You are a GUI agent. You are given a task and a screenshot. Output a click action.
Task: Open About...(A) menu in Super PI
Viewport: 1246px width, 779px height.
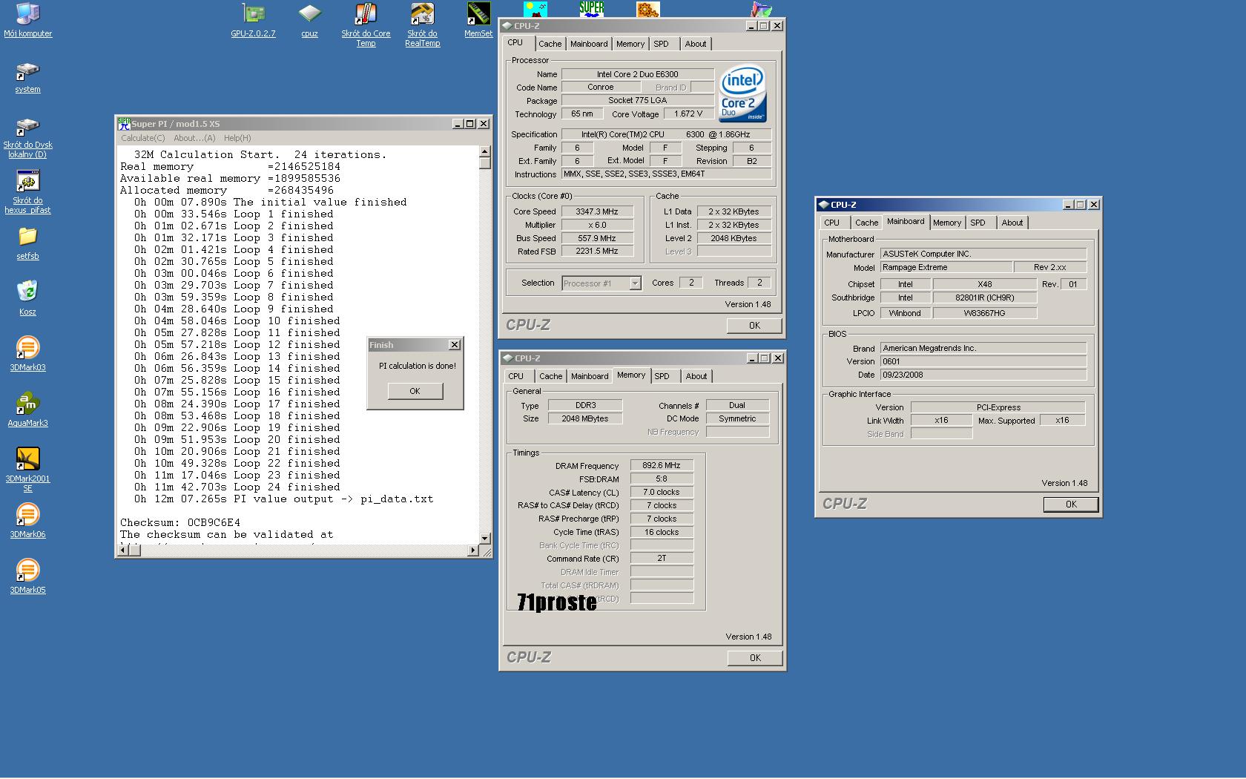194,138
